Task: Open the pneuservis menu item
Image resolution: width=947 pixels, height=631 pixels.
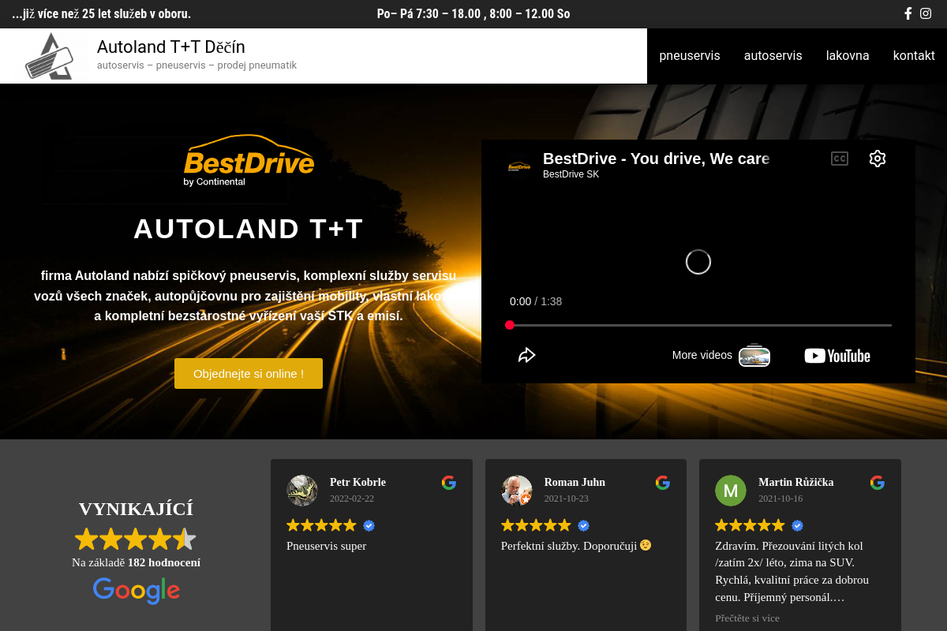Action: (690, 56)
